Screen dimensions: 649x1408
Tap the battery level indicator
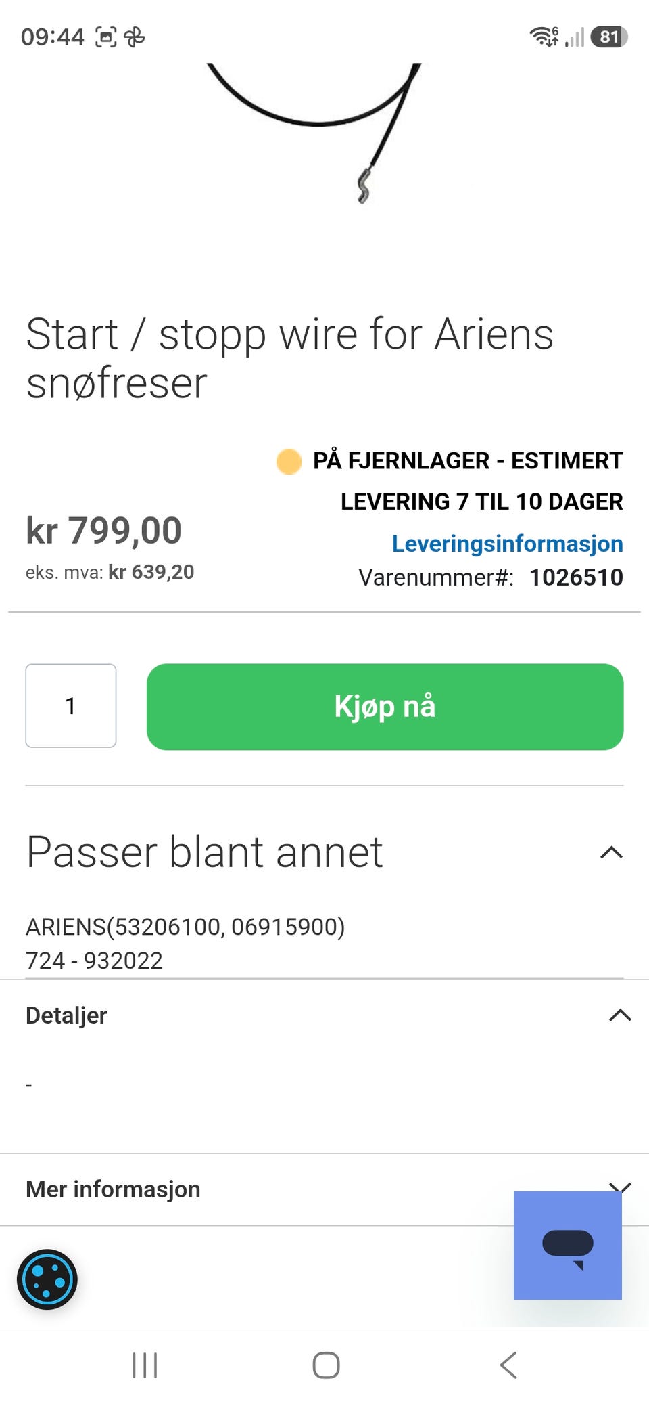609,37
